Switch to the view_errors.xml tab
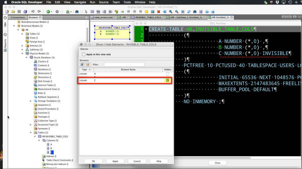The width and height of the screenshot is (302, 169). 103,17
